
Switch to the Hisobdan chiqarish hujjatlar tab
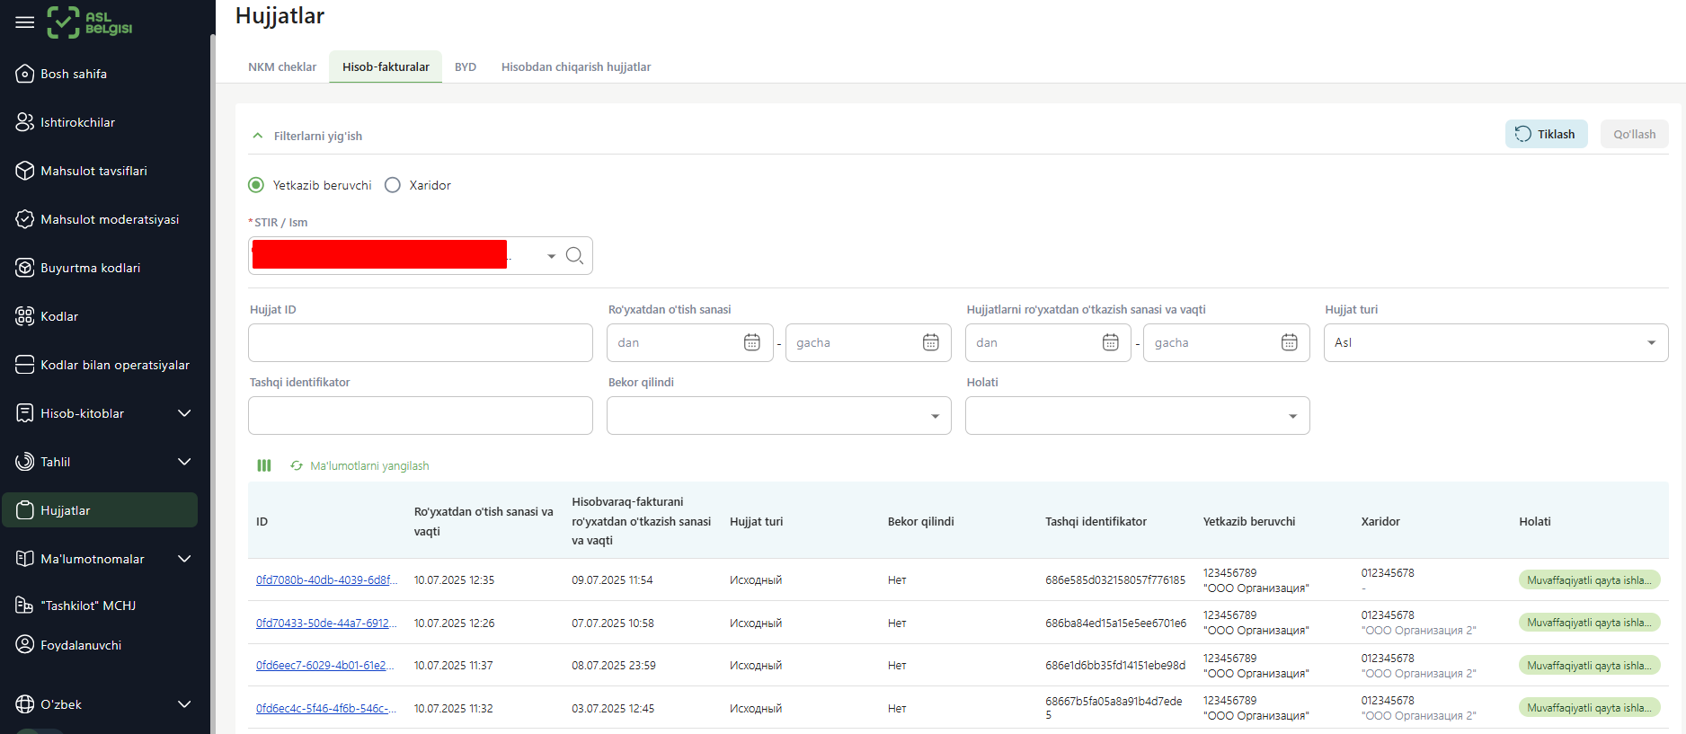point(576,67)
